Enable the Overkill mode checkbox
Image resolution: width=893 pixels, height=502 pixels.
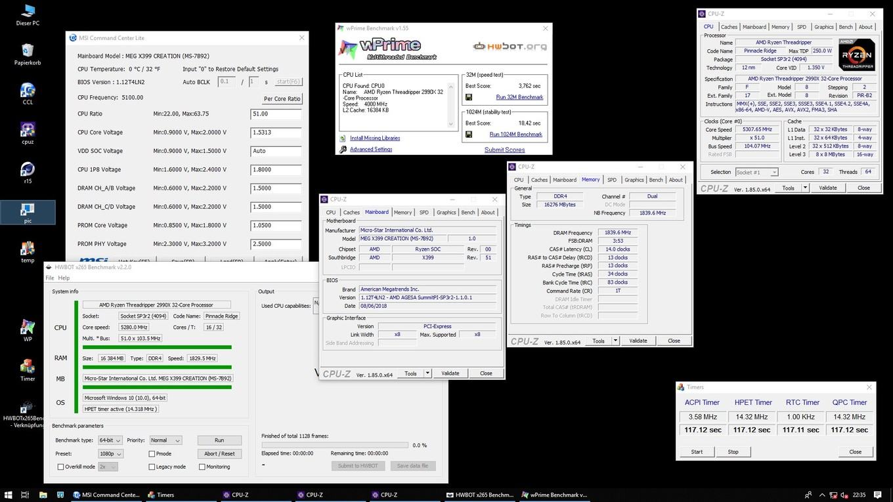tap(61, 467)
